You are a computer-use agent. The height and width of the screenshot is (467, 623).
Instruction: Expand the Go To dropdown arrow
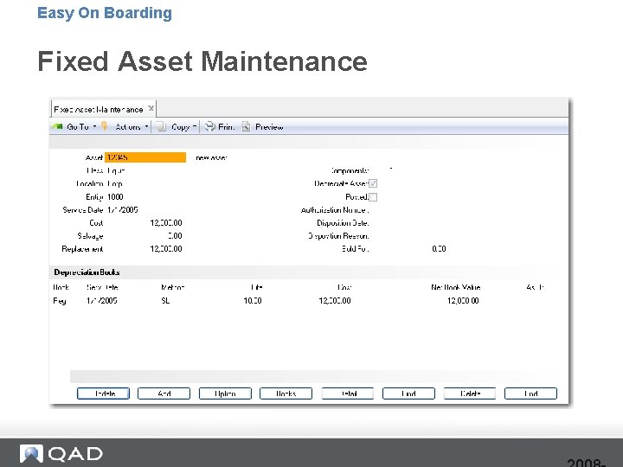click(94, 126)
